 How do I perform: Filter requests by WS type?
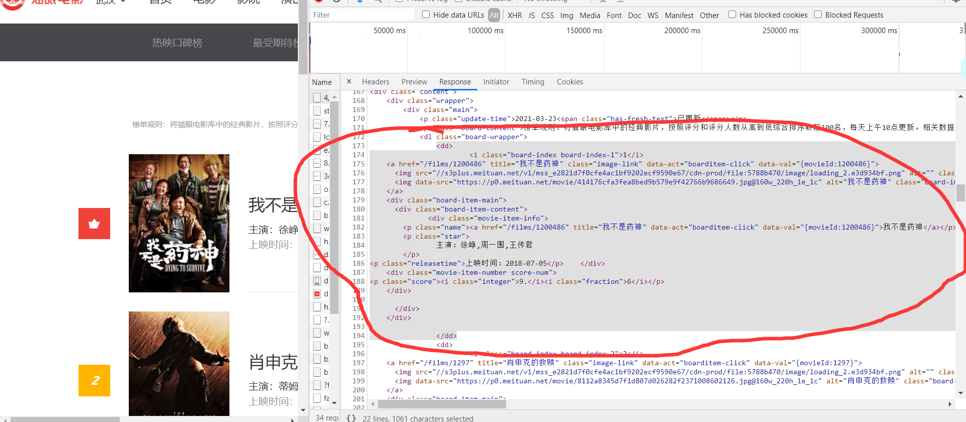tap(653, 15)
